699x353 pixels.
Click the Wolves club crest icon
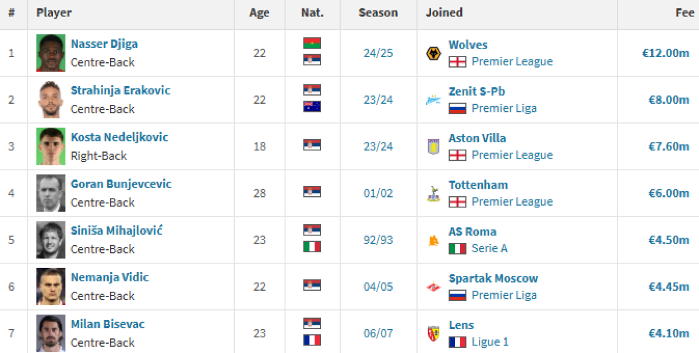433,54
